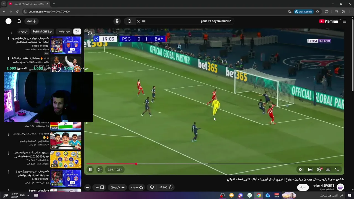
Task: Subscribe to the beIN SPORTS channel
Action: pyautogui.click(x=303, y=187)
